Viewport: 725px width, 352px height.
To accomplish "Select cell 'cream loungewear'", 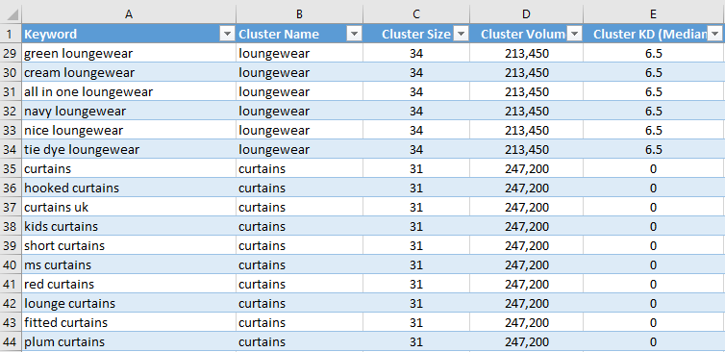I will point(129,73).
